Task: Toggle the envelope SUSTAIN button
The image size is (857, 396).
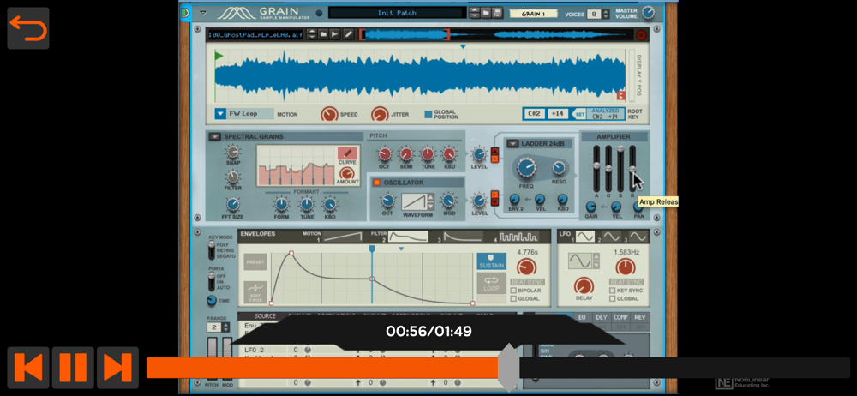Action: click(491, 261)
